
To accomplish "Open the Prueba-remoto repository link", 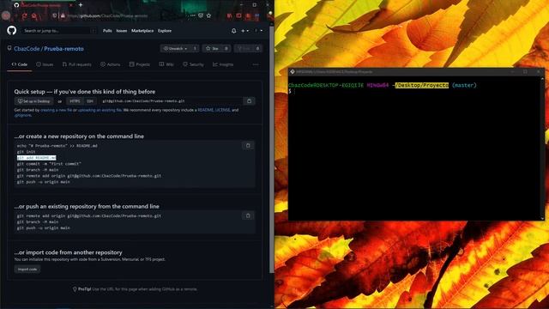I will (x=63, y=49).
